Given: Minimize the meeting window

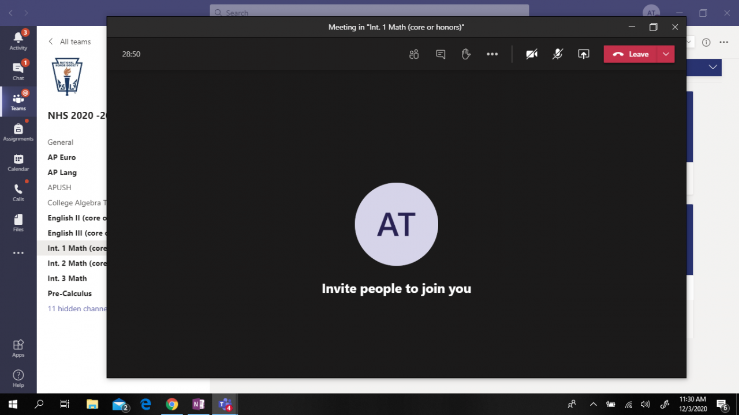Looking at the screenshot, I should (x=632, y=27).
